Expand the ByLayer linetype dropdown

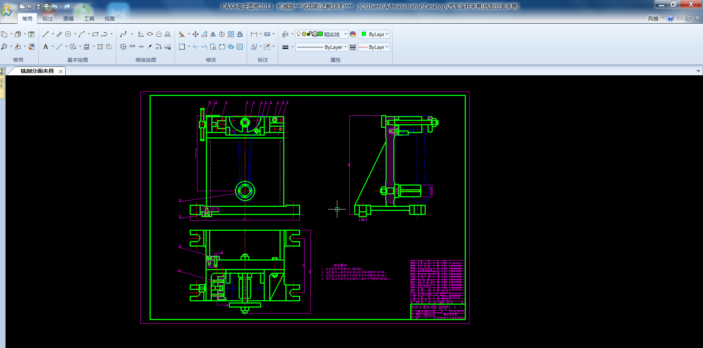point(345,47)
